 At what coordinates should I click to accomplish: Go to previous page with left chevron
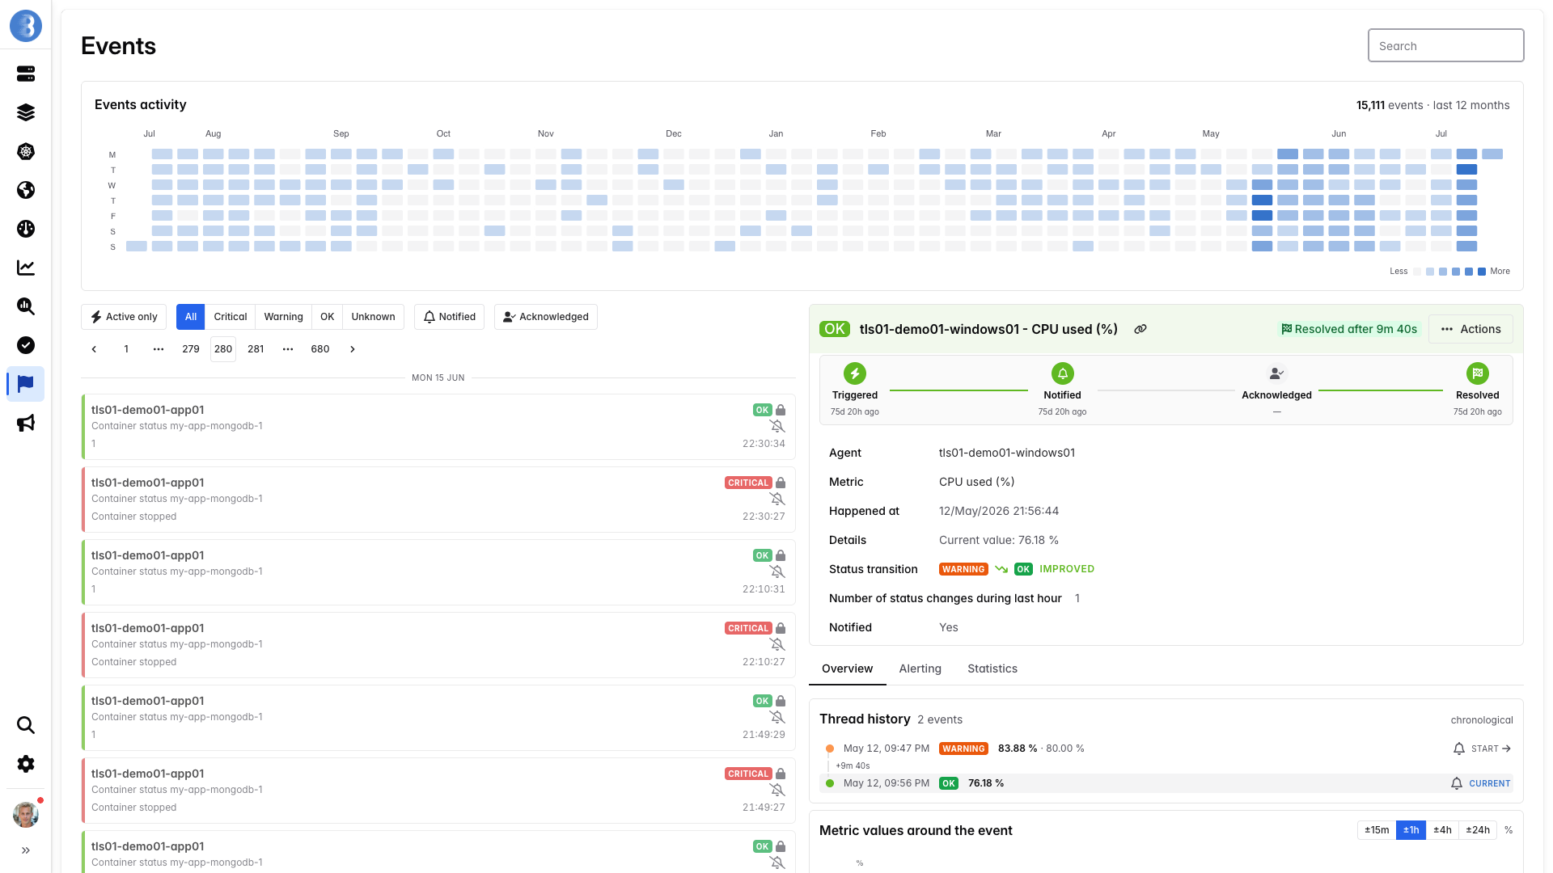pyautogui.click(x=94, y=349)
